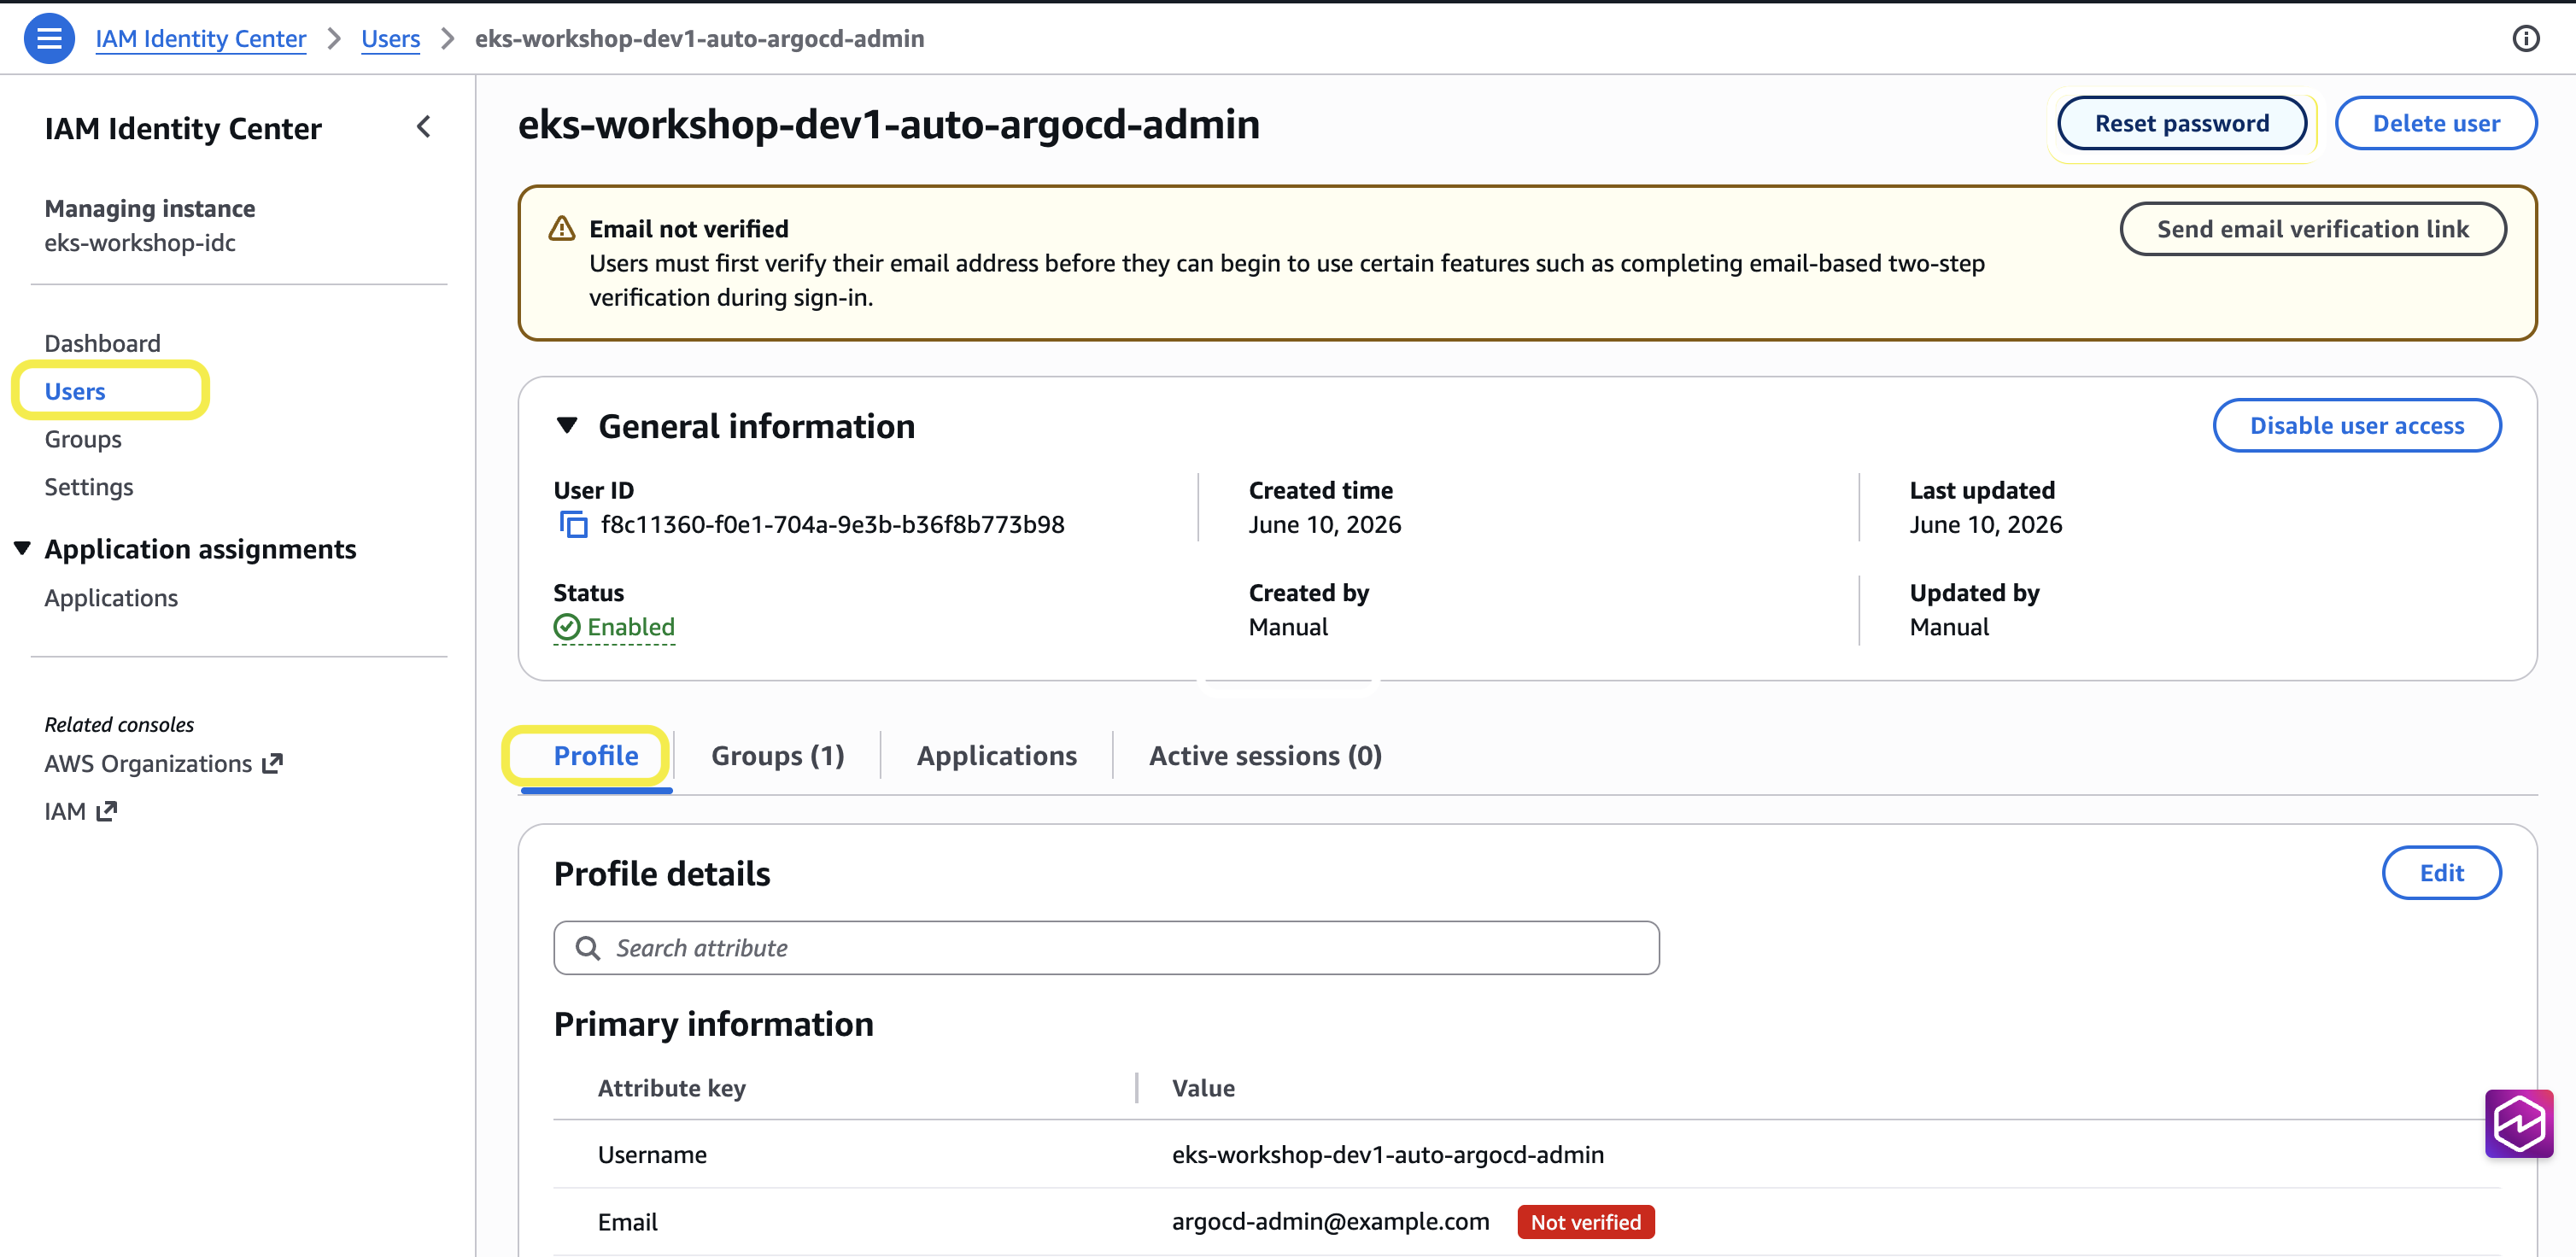Viewport: 2576px width, 1257px height.
Task: Follow the Users breadcrumb link
Action: pyautogui.click(x=390, y=38)
